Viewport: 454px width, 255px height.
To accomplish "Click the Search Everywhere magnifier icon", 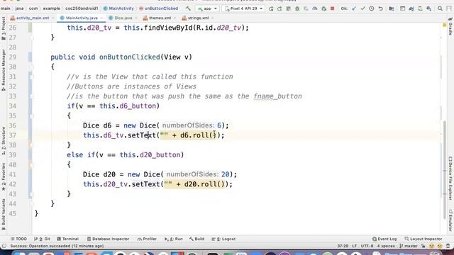I will pyautogui.click(x=440, y=8).
